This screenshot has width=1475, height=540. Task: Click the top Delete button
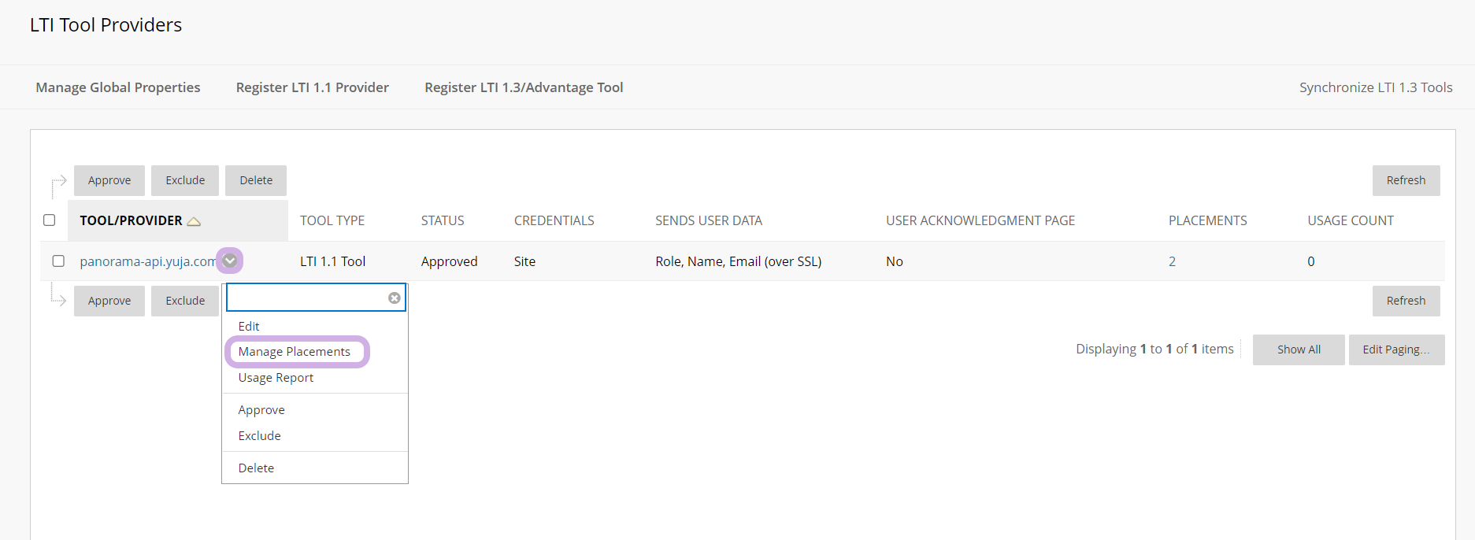click(256, 180)
